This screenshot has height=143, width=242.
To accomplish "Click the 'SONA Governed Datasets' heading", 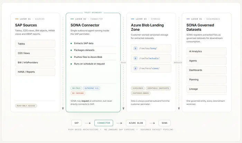I will [x=200, y=27].
